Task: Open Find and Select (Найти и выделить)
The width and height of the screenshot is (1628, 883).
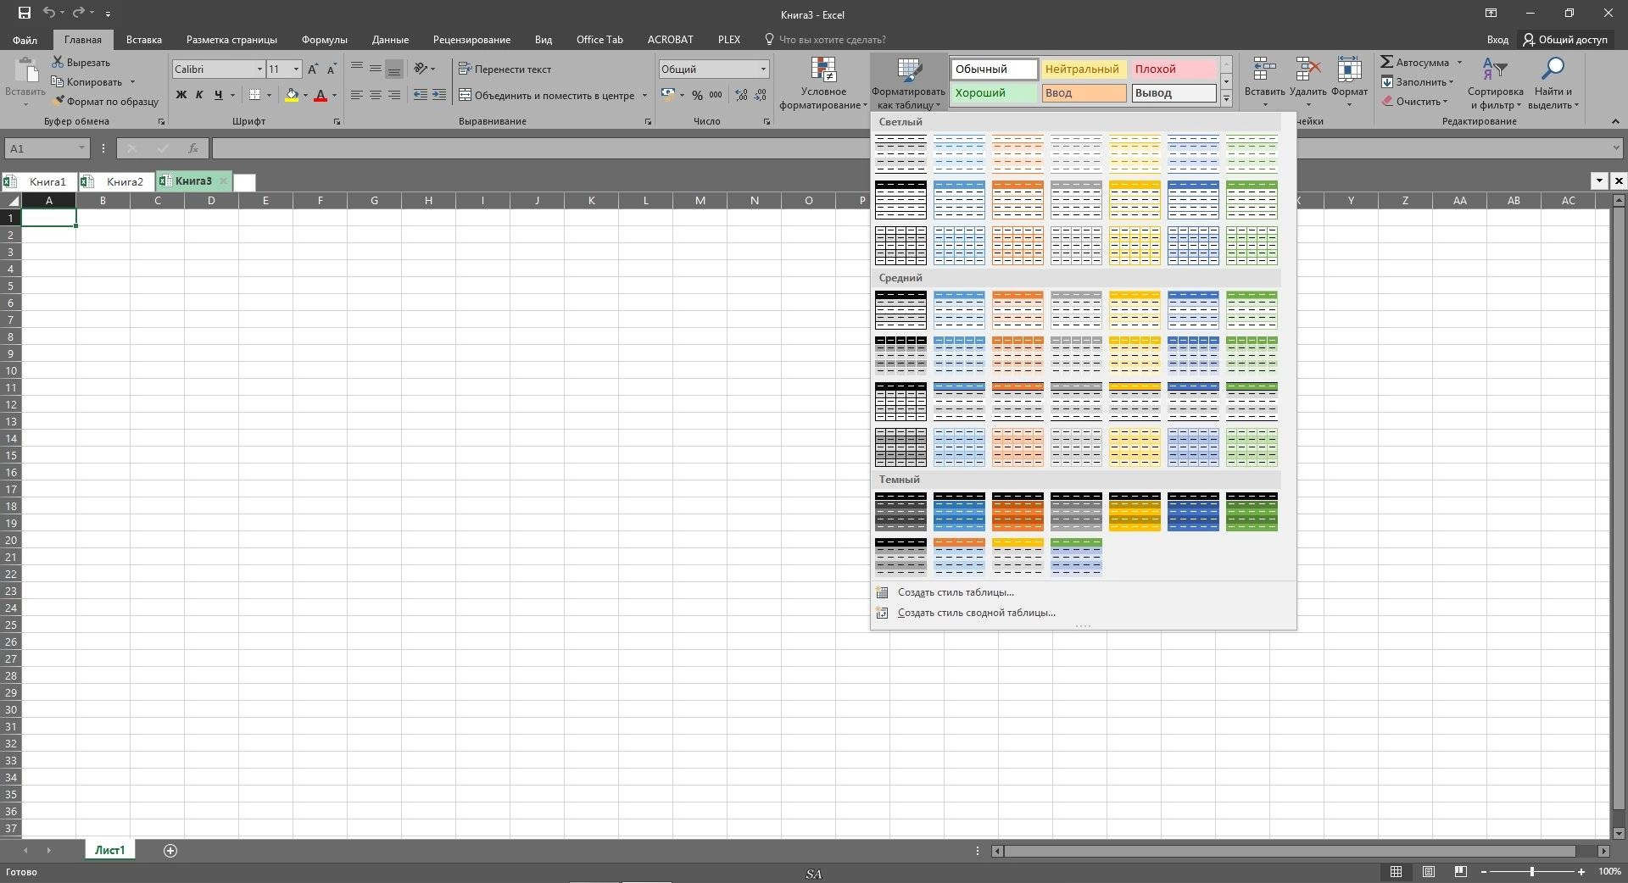Action: pyautogui.click(x=1553, y=83)
